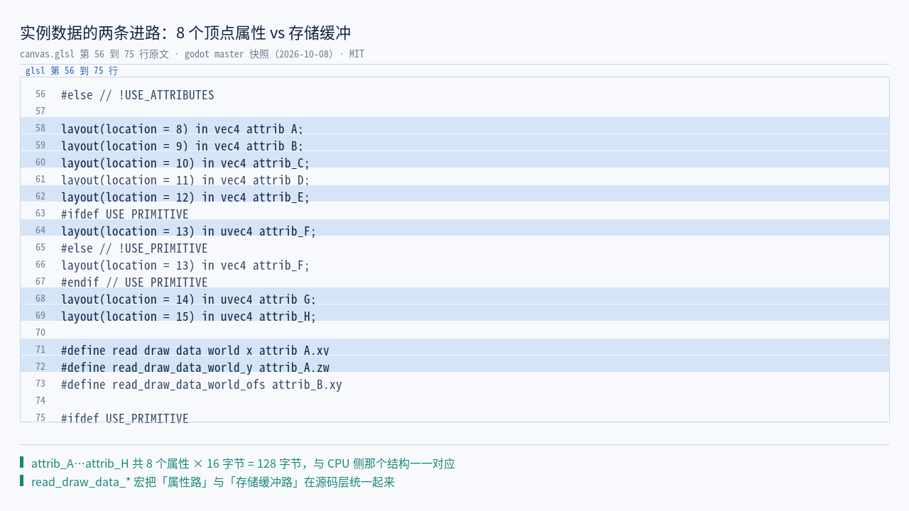Click line number 70
The width and height of the screenshot is (909, 511).
point(40,333)
